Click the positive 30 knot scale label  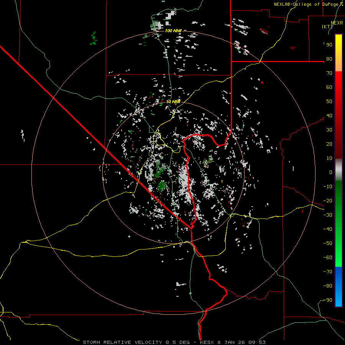tap(329, 130)
